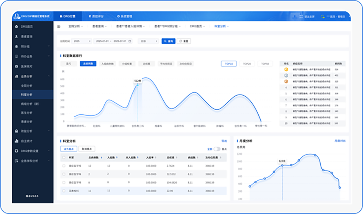
Task: Click the DRG参数设置 icon in sidebar
Action: click(x=16, y=151)
